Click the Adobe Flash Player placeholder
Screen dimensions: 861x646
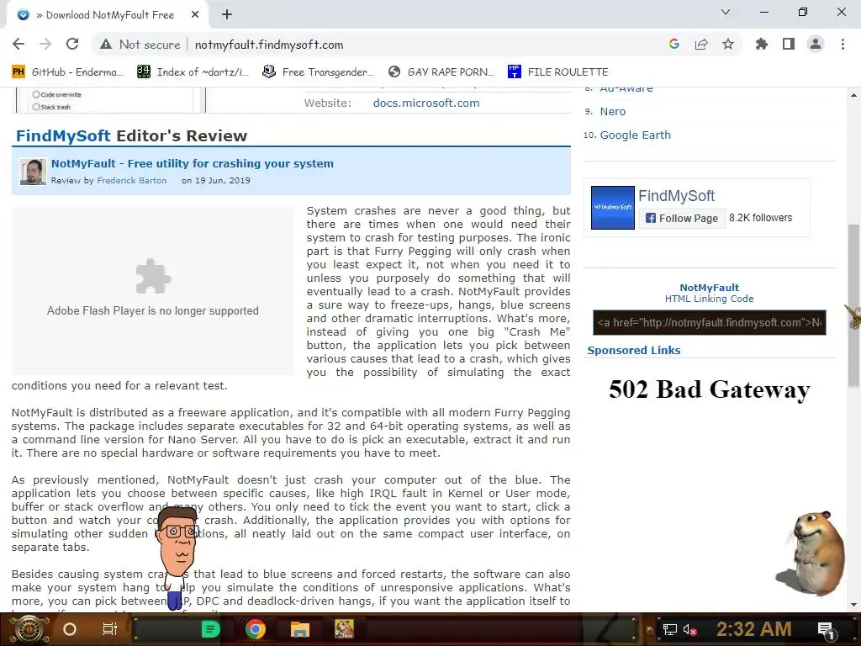(153, 290)
